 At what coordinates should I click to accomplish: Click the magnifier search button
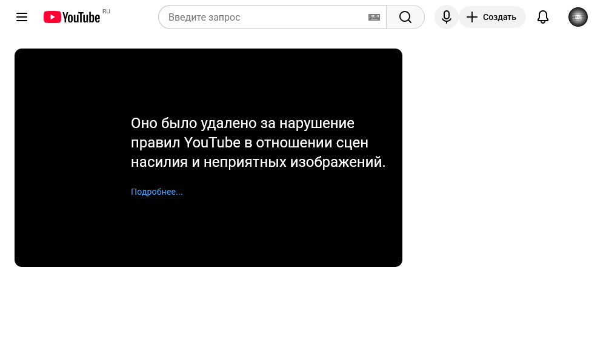[405, 17]
